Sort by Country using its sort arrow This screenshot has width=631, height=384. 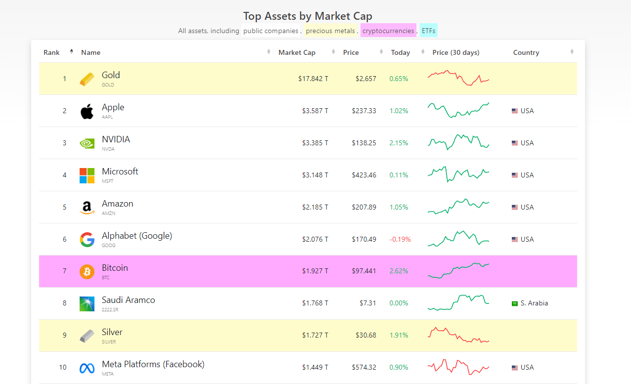tap(572, 51)
